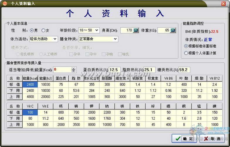
Task: Choose 根据标准体重标准 option
Action: coord(186,46)
